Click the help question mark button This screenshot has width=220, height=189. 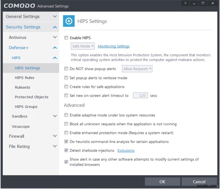point(185,3)
